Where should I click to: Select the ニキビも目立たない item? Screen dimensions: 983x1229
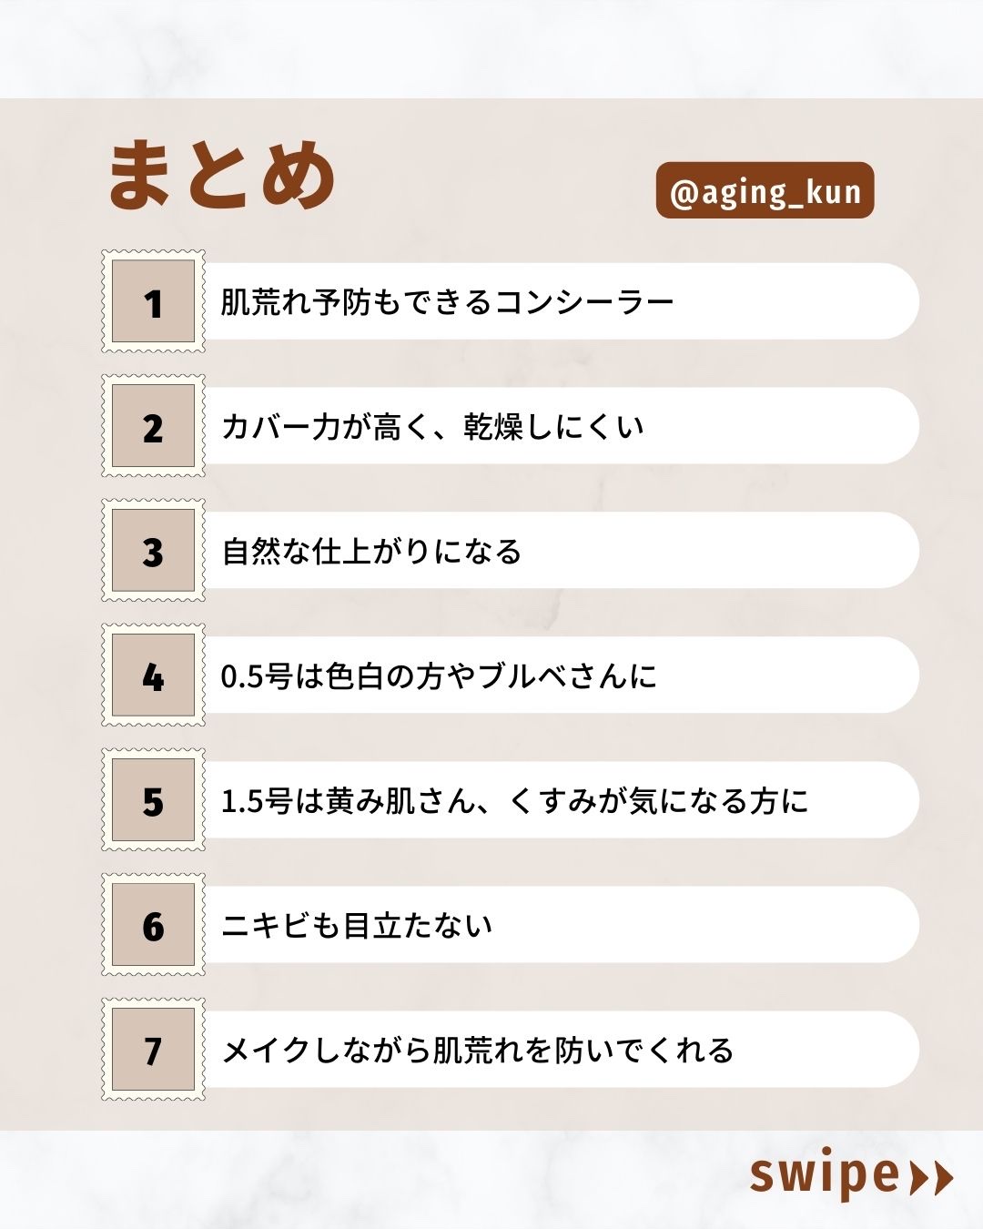click(357, 926)
